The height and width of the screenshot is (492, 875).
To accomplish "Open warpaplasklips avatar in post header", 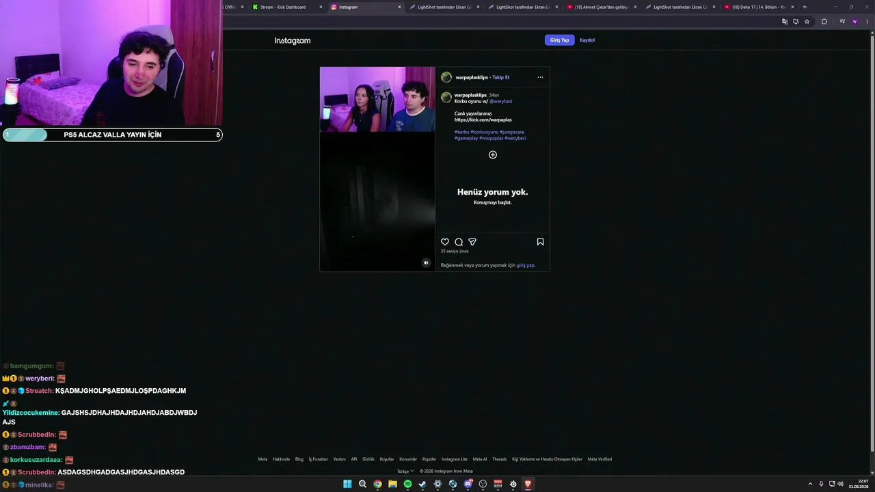I will [446, 77].
